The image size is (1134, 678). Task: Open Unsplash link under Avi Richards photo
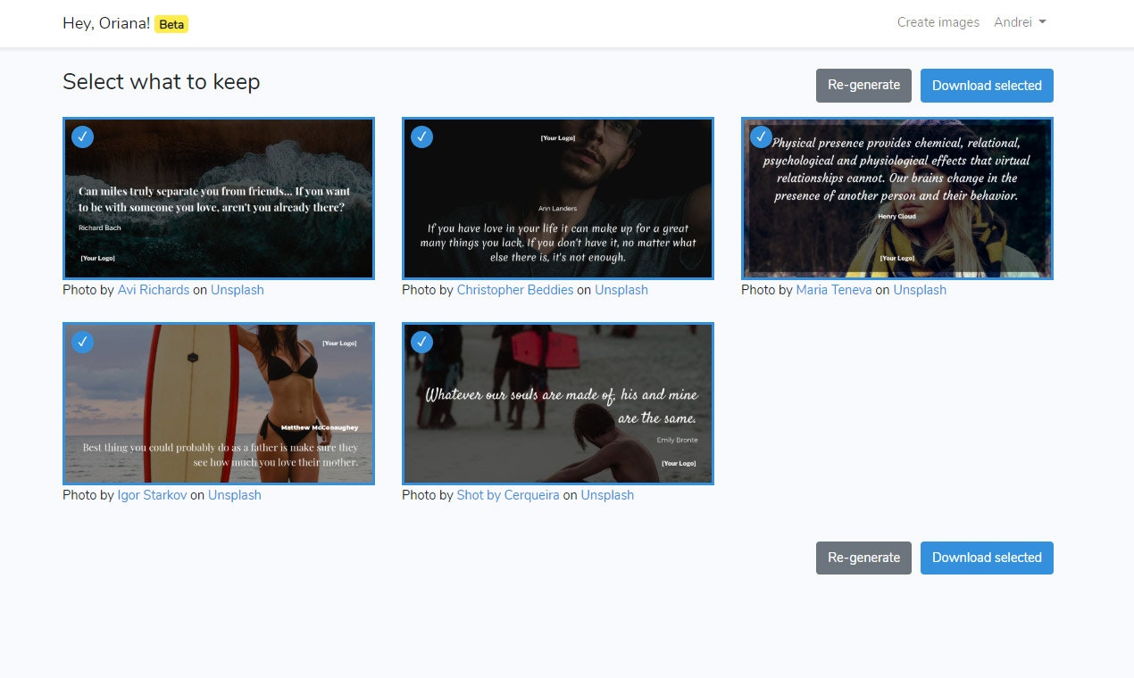coord(238,290)
